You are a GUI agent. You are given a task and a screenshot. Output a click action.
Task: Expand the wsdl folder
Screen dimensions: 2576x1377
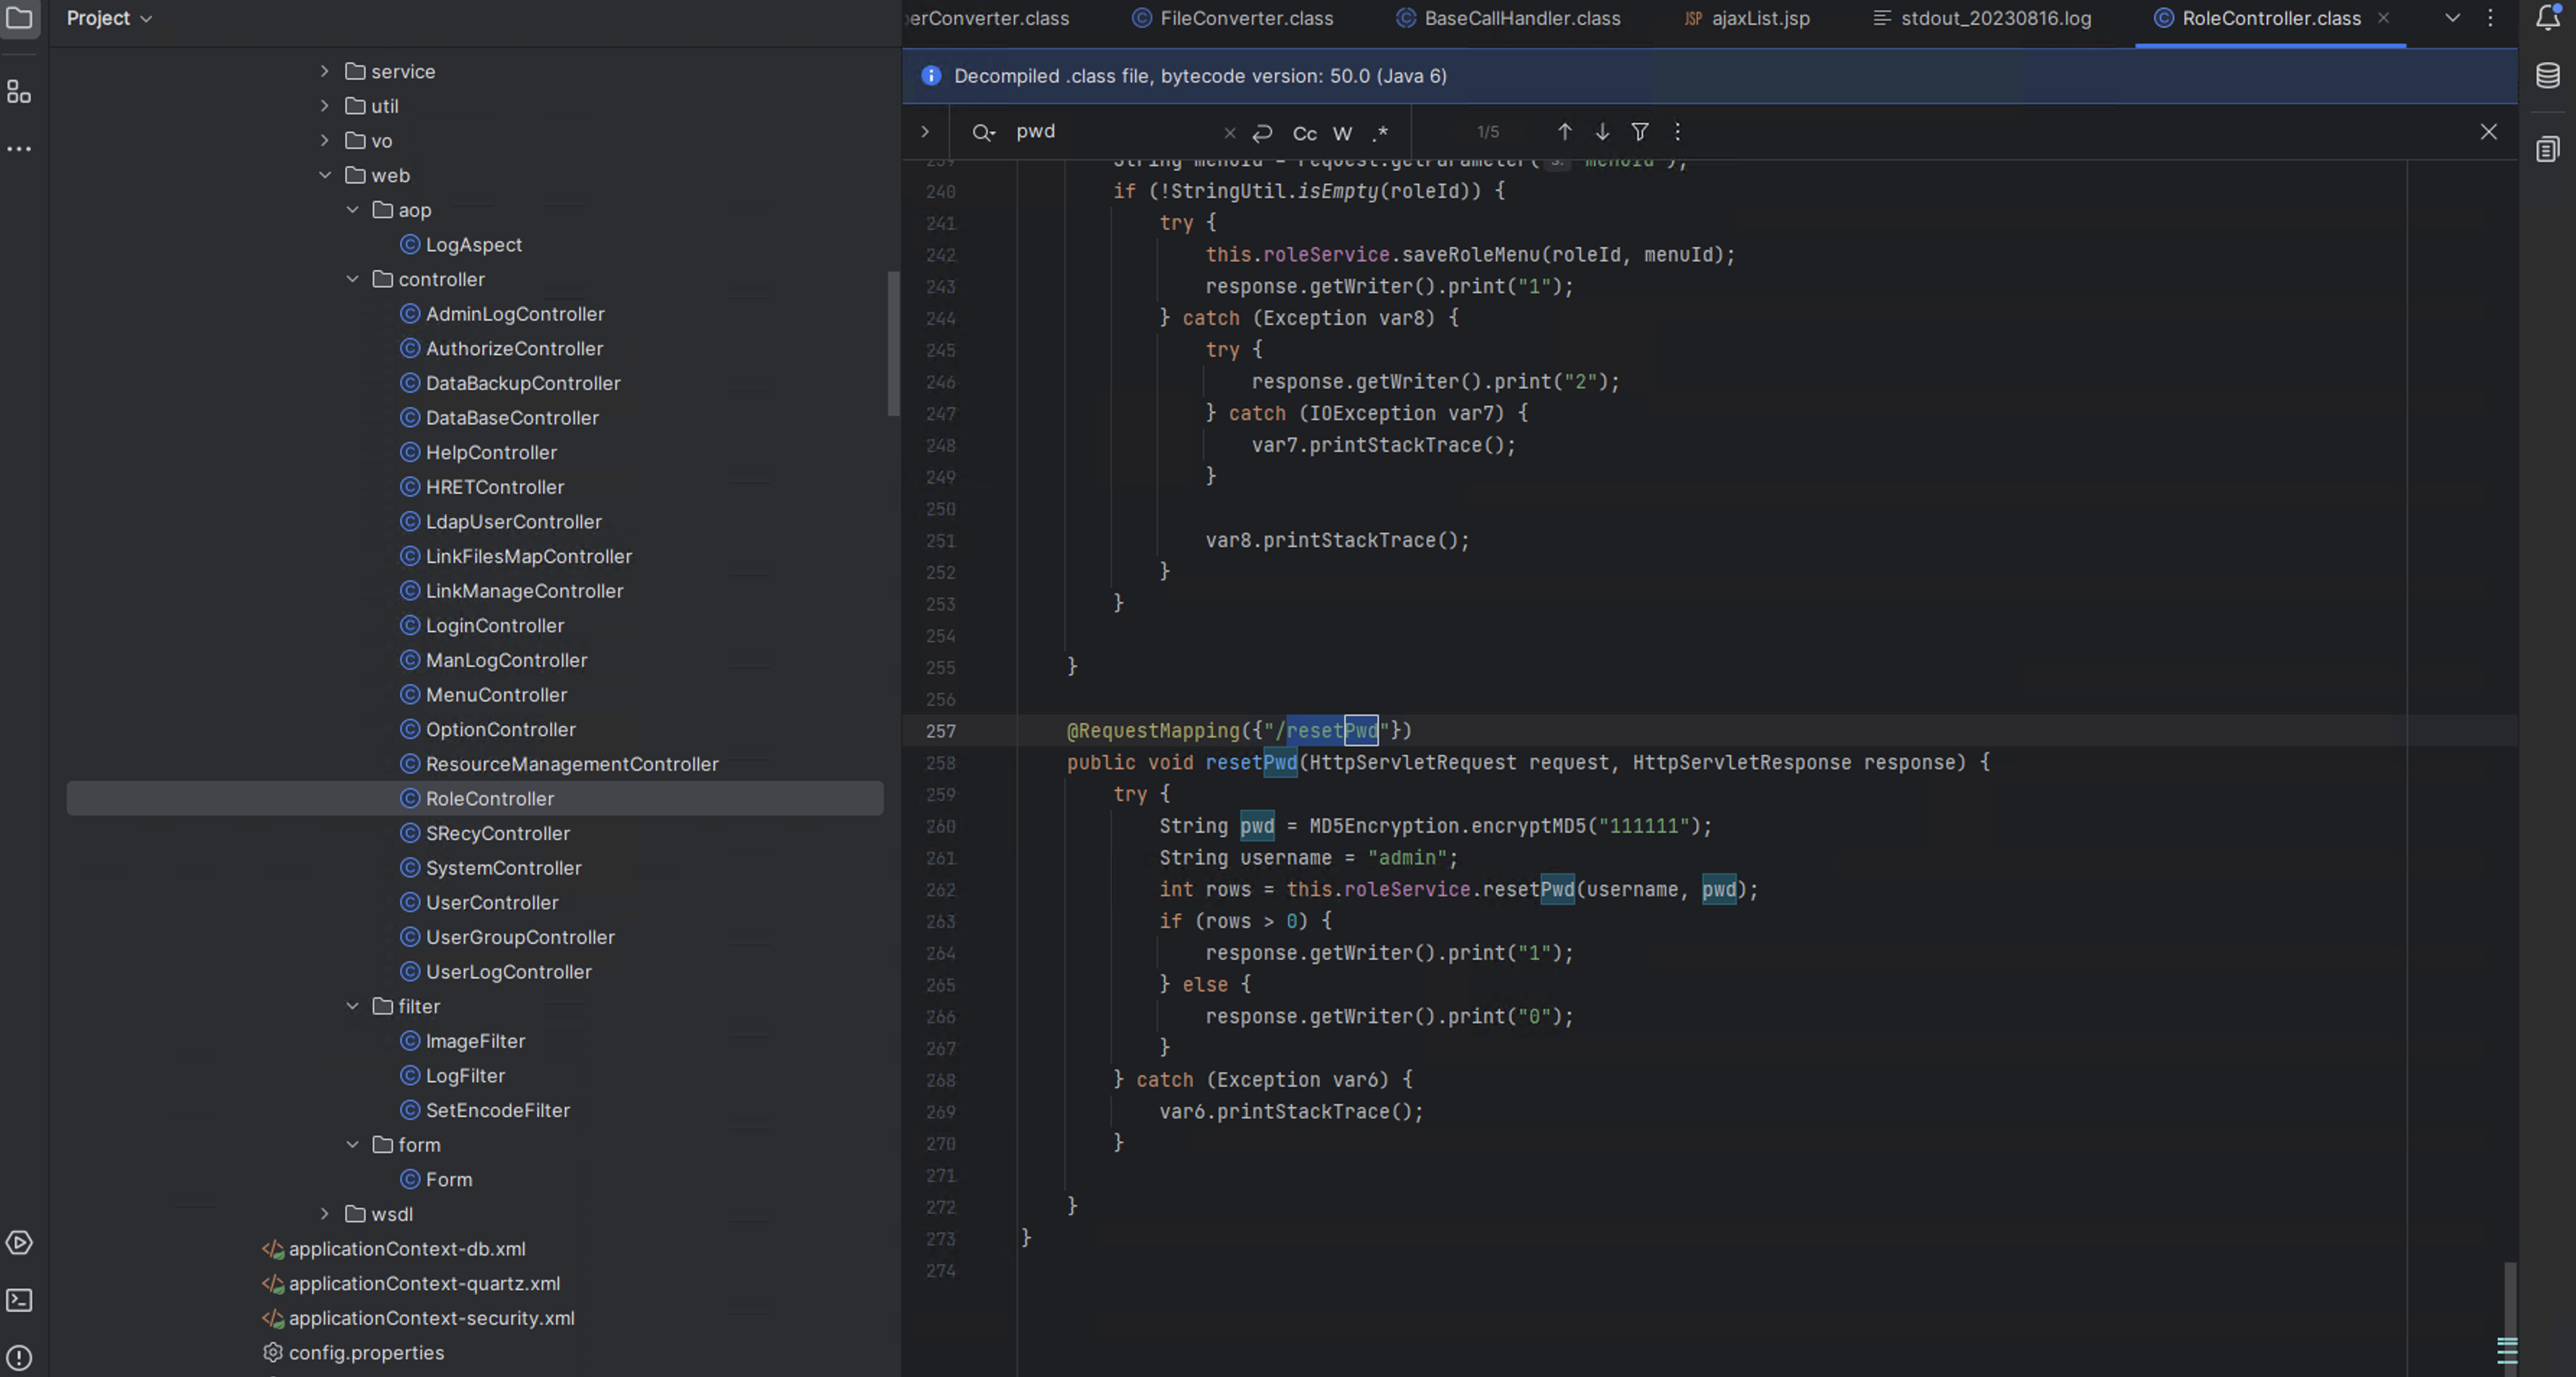(324, 1214)
